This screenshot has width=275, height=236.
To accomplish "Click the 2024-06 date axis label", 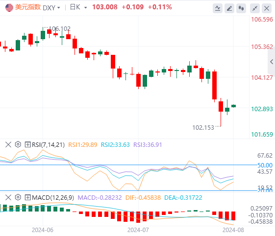I will click(x=43, y=230).
